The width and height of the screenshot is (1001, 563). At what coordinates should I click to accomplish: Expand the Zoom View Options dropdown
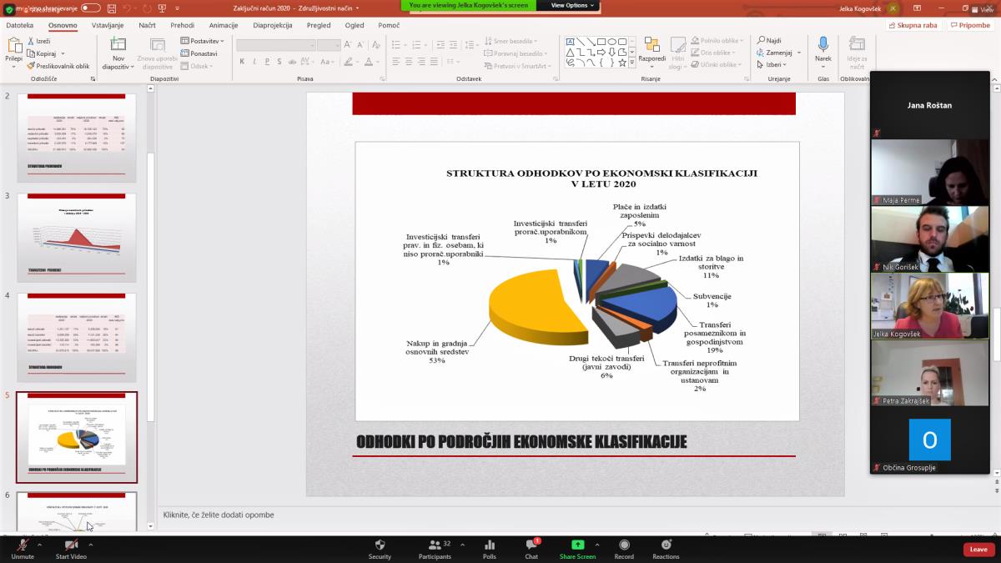(x=574, y=5)
